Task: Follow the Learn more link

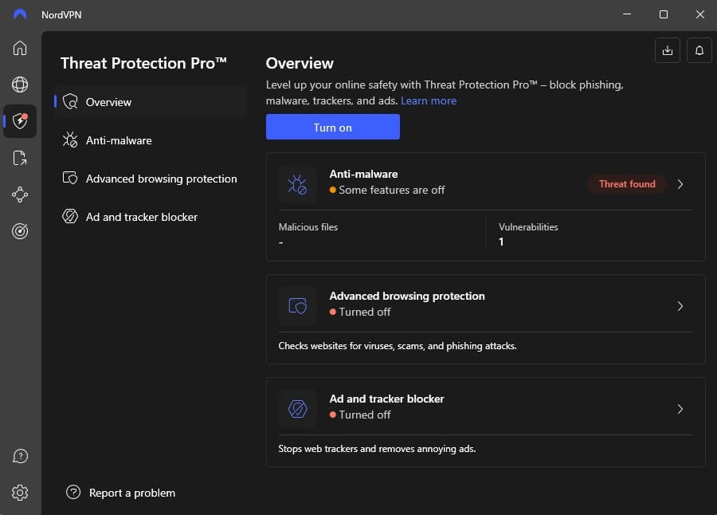Action: (429, 100)
